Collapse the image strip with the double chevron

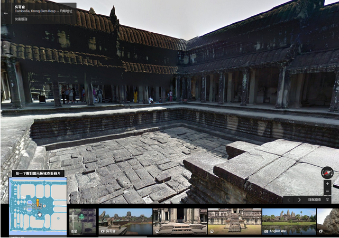tap(327, 200)
